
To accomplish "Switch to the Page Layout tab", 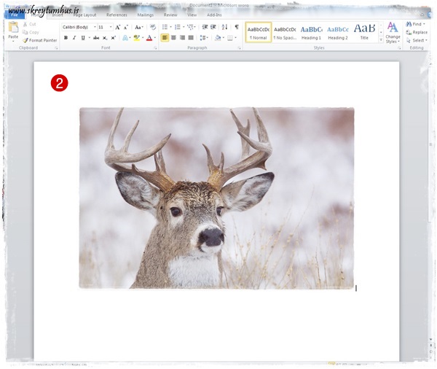I will [x=84, y=15].
